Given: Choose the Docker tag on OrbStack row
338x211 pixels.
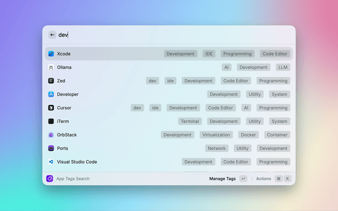Looking at the screenshot, I should click(x=248, y=135).
